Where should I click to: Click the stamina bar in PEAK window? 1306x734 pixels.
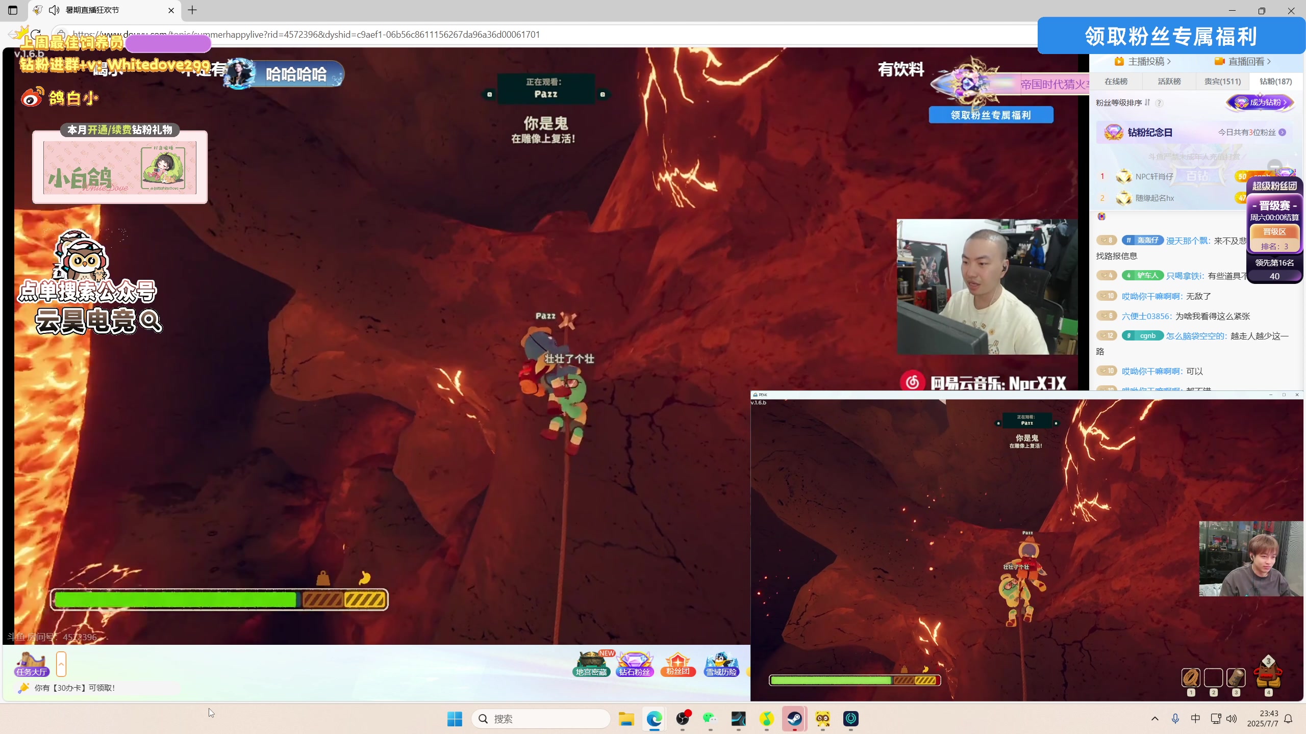tap(855, 680)
